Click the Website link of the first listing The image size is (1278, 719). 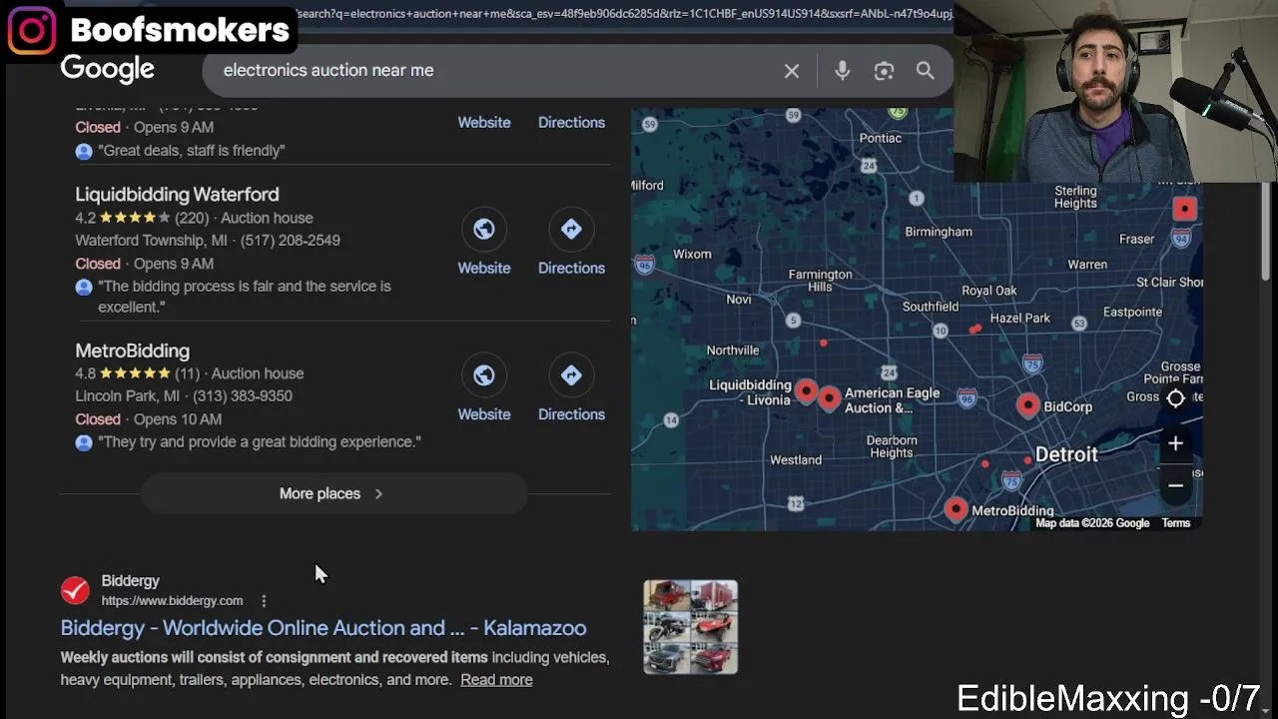click(x=484, y=123)
